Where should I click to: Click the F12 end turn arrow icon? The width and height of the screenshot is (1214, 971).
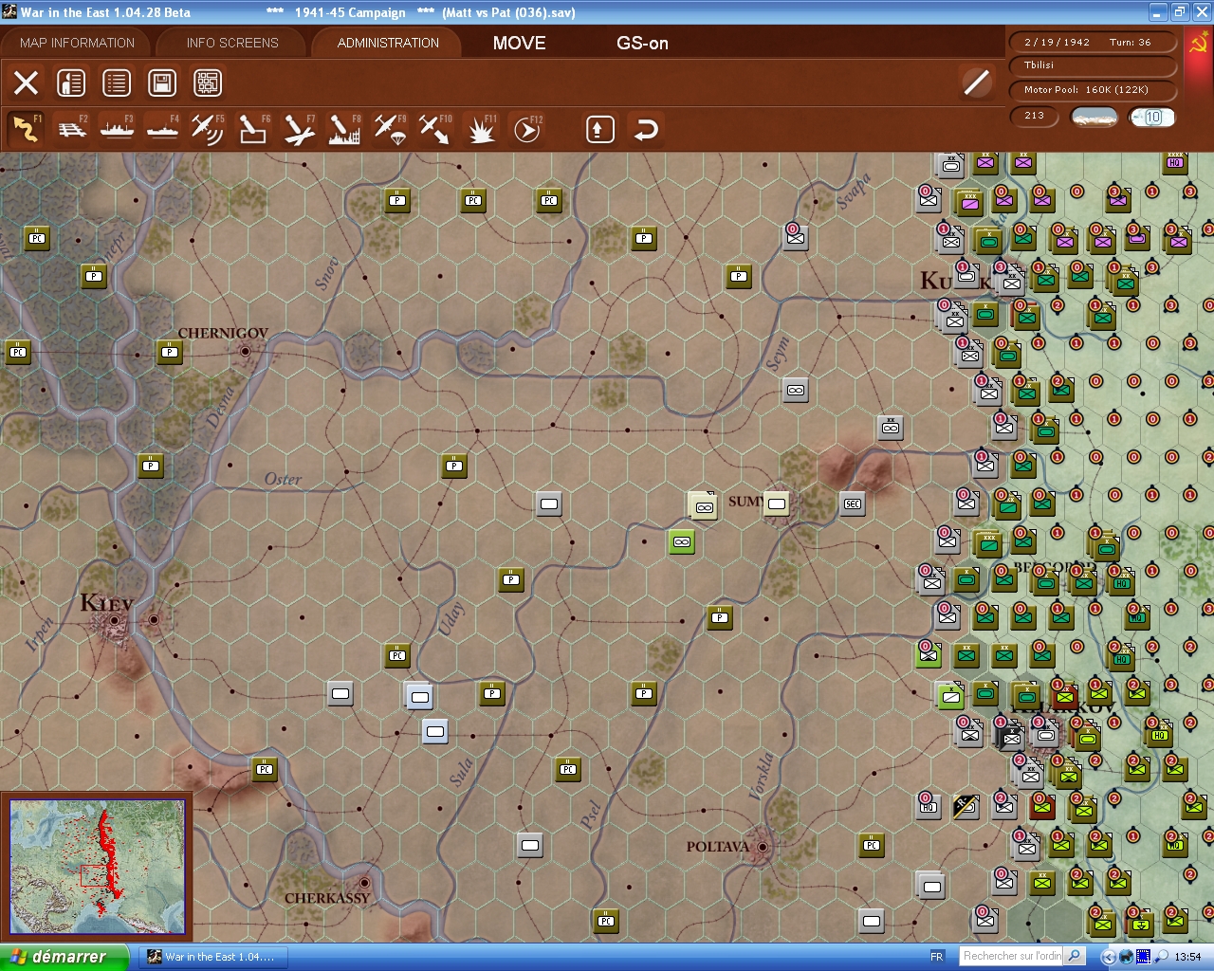coord(526,129)
